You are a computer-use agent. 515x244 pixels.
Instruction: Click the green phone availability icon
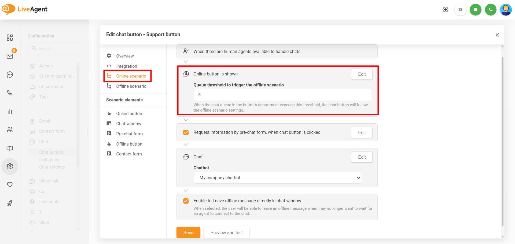click(491, 10)
